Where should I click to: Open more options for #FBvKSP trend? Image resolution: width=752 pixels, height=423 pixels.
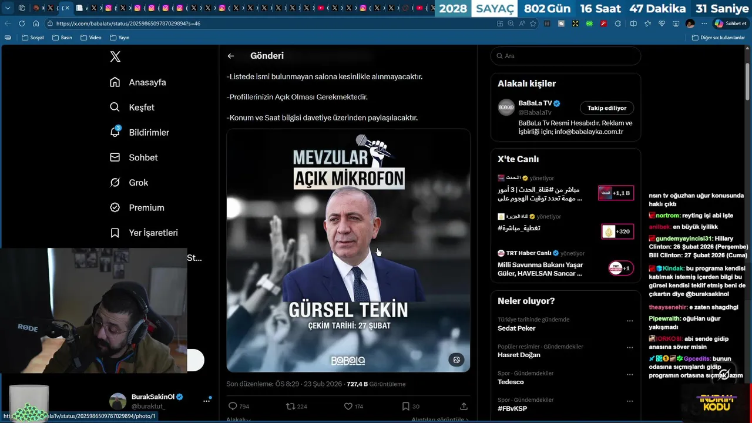click(630, 401)
